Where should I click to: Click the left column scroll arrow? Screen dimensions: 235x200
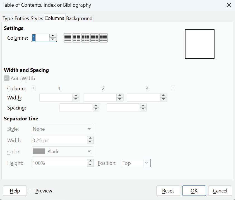[33, 88]
